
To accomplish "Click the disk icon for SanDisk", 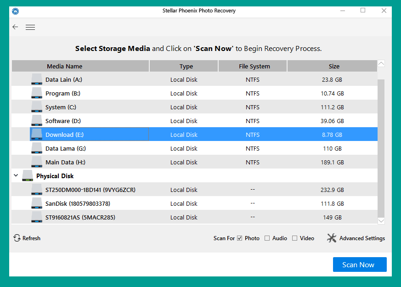I will pyautogui.click(x=37, y=203).
